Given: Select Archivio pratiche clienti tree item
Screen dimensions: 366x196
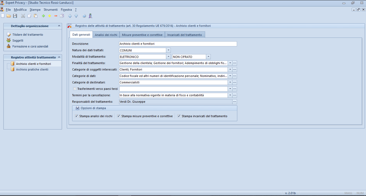Looking at the screenshot, I should tap(32, 69).
